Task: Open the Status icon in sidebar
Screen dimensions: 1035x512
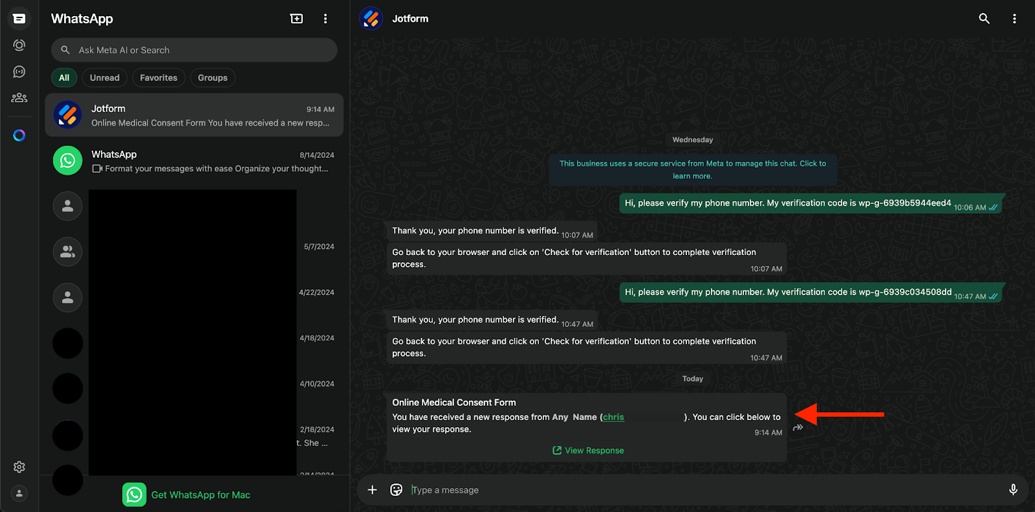Action: click(19, 45)
